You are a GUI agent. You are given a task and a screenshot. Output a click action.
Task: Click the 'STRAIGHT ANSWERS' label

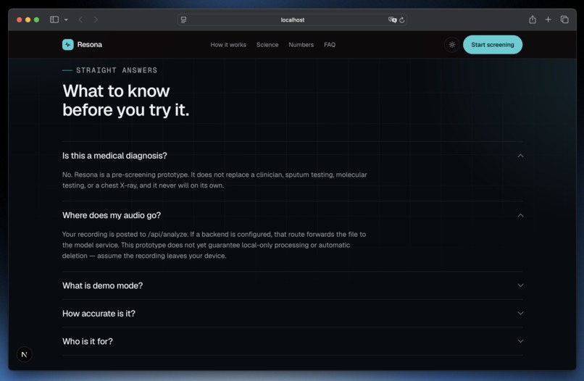[x=117, y=70]
